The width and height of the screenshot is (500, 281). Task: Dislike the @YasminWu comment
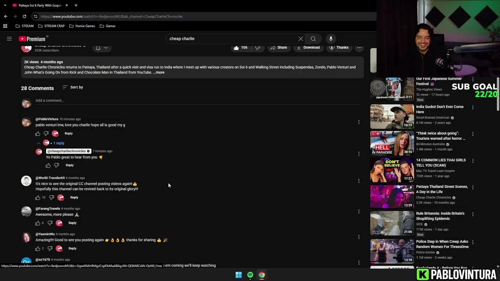tap(50, 249)
